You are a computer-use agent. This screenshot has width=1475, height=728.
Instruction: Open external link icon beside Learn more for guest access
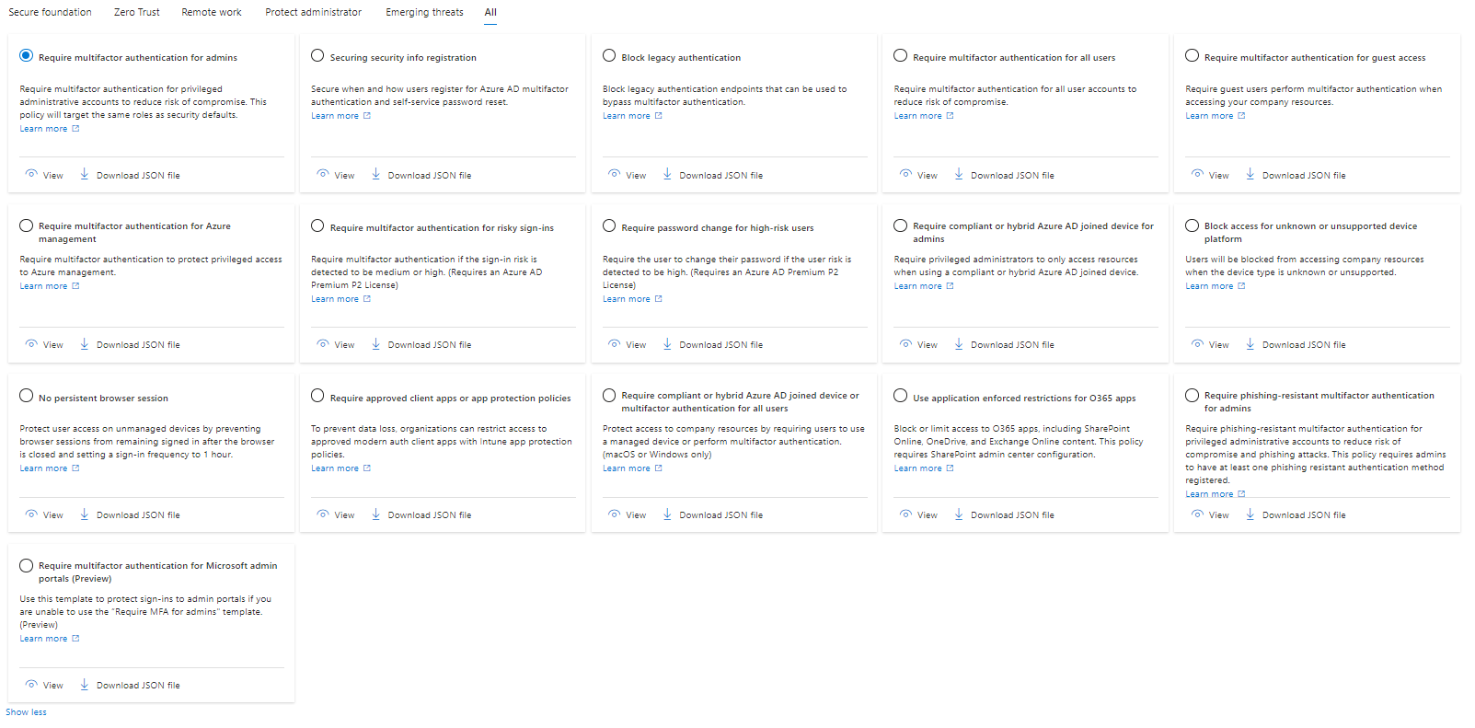pyautogui.click(x=1241, y=116)
